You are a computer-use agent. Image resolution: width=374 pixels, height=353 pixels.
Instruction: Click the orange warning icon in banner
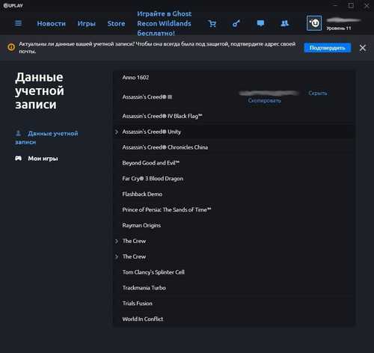click(x=11, y=47)
